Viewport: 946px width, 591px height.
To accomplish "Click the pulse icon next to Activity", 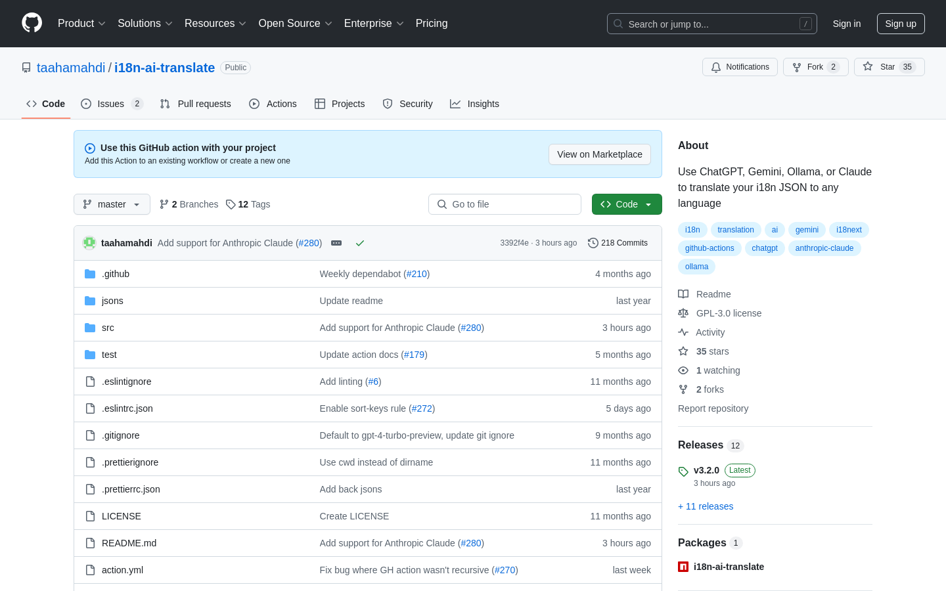I will 683,332.
